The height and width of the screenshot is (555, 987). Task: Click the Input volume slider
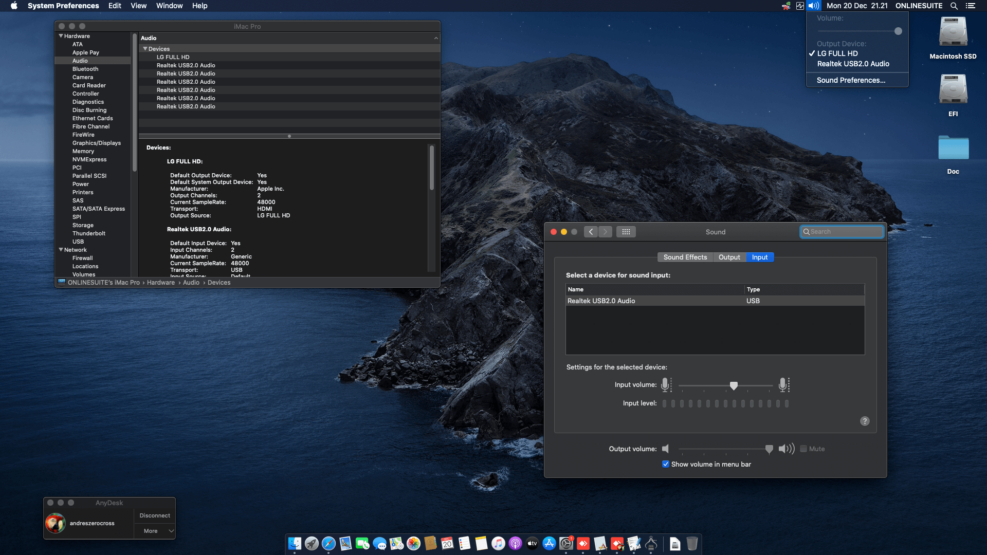pyautogui.click(x=726, y=385)
